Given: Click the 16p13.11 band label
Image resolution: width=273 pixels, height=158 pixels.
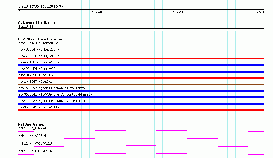Looking at the screenshot, I should [26, 26].
